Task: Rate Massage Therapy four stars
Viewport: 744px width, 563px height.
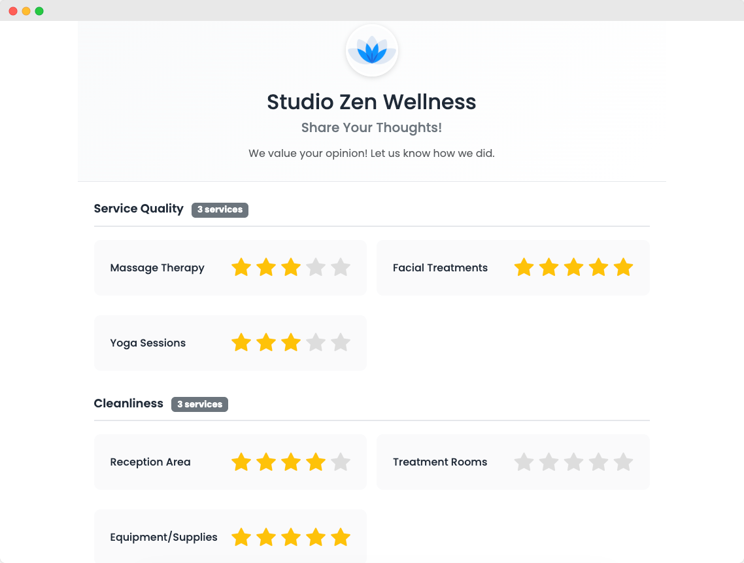Action: click(316, 267)
